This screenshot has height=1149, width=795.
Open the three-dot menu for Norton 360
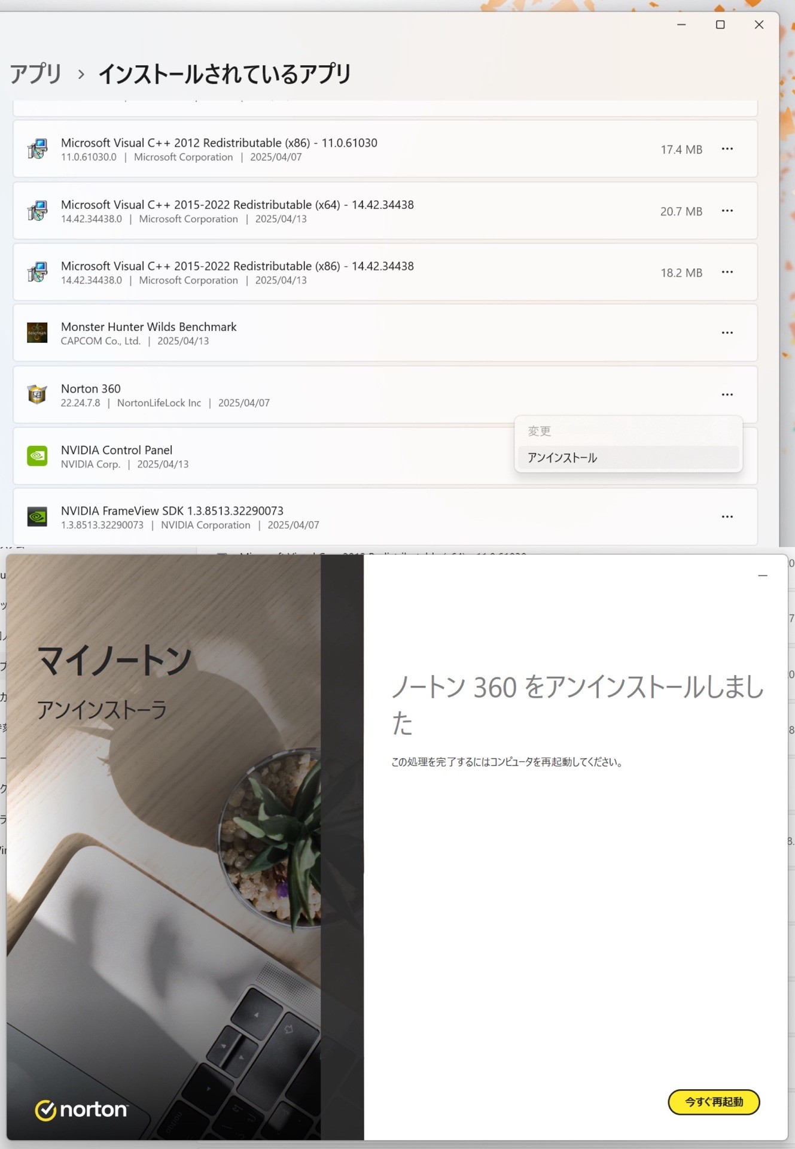click(x=727, y=395)
